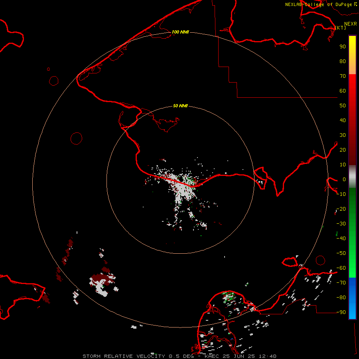Select the -90 value on velocity scale
This screenshot has width=359, height=359.
[x=341, y=312]
